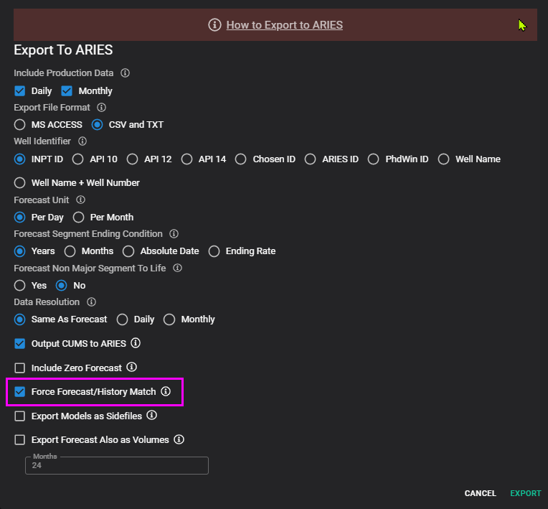Click info icon beside Well Identifier
This screenshot has width=548, height=509.
82,141
